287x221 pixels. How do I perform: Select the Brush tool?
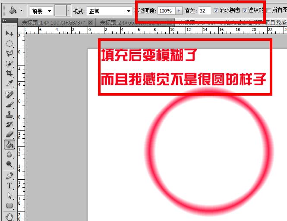click(9, 105)
